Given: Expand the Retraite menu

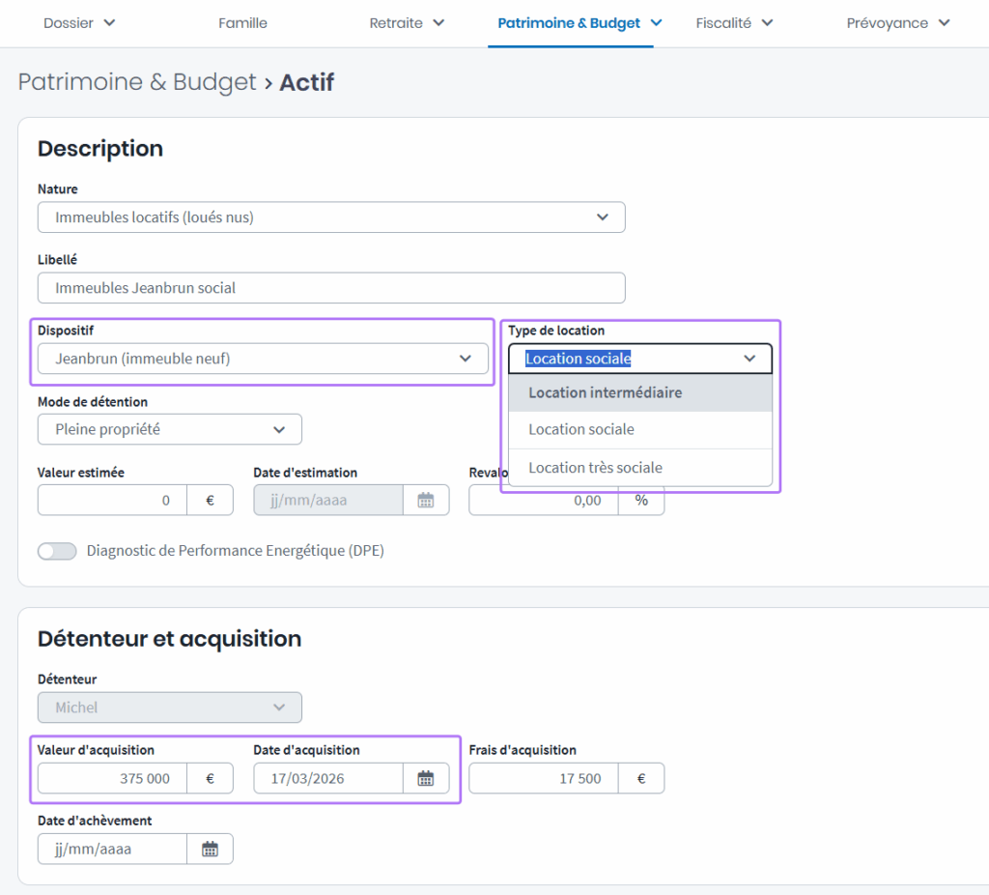Looking at the screenshot, I should pyautogui.click(x=407, y=23).
